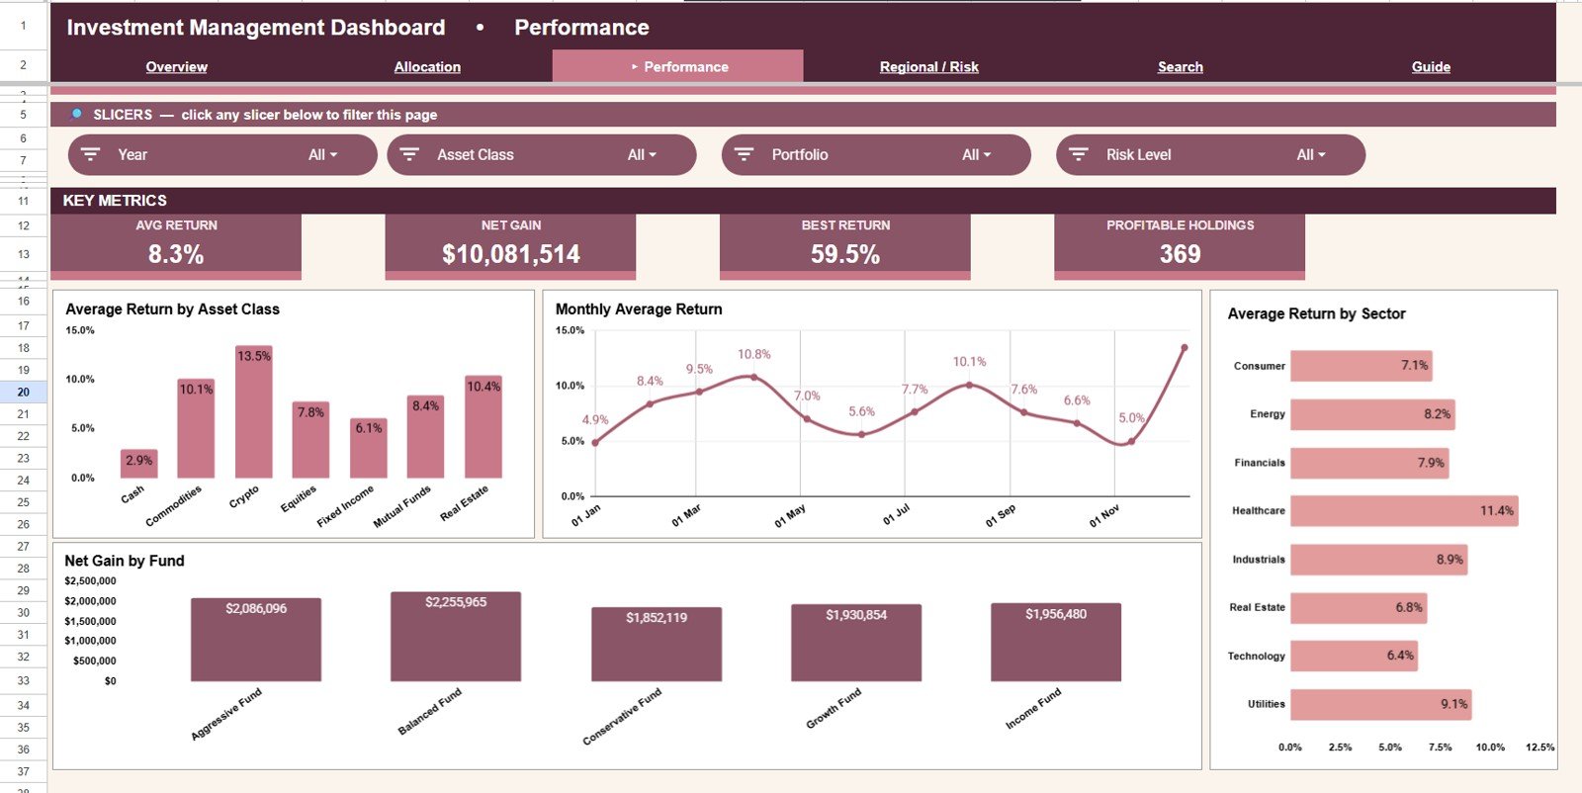Open the Regional / Risk tab
Viewport: 1582px width, 793px height.
929,66
